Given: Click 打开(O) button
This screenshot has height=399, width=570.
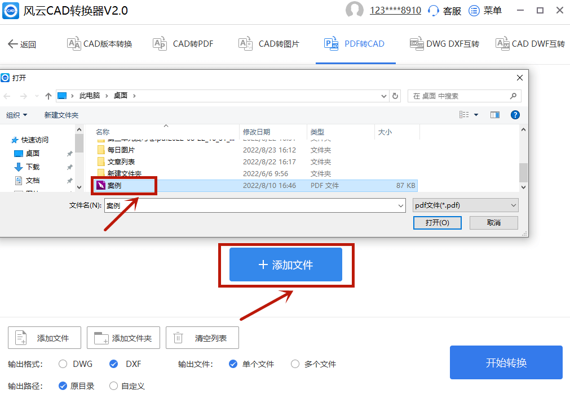Looking at the screenshot, I should (x=438, y=223).
